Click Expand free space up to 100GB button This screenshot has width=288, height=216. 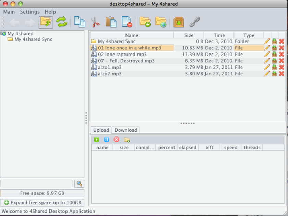pos(42,203)
